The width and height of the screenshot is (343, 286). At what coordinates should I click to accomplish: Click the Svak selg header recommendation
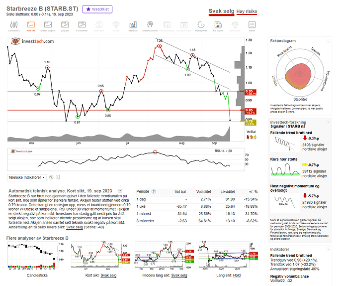click(221, 11)
